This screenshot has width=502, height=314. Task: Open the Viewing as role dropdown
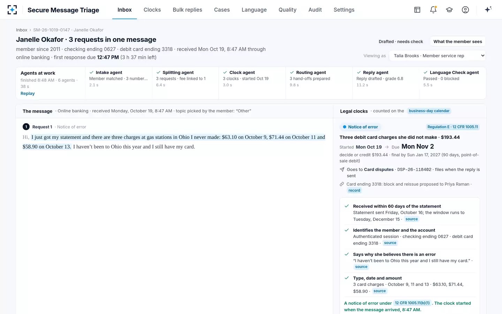click(438, 55)
